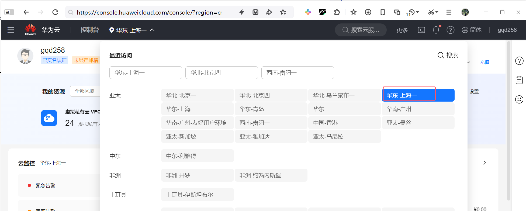Click the mobile device icon in browser toolbar
526x211 pixels.
(382, 12)
